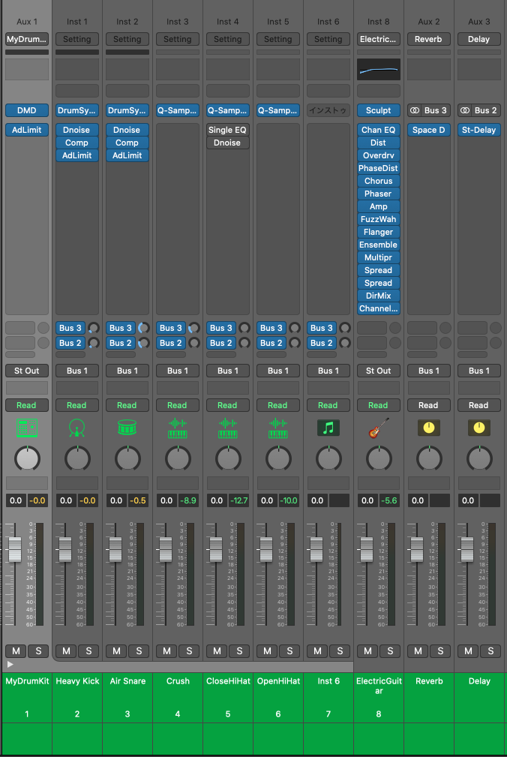Open the Electric... setting menu on Inst 8

[x=379, y=39]
